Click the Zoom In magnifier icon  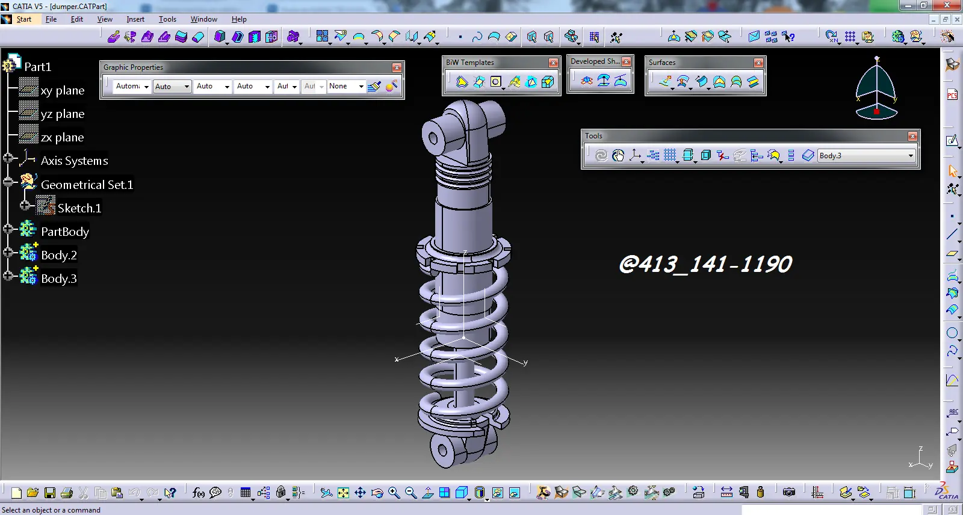394,493
